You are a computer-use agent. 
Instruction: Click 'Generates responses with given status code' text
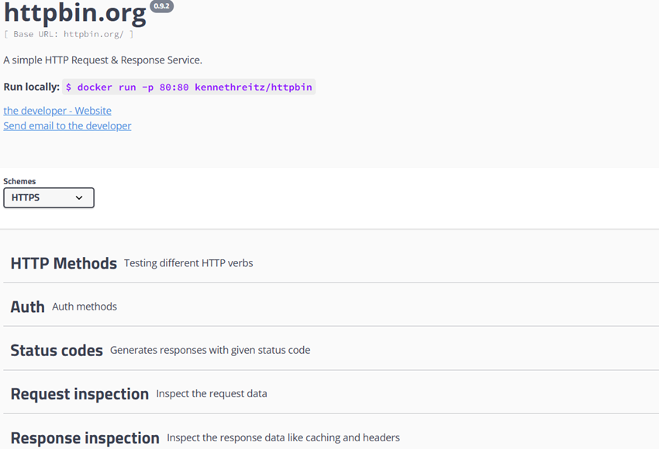point(210,350)
